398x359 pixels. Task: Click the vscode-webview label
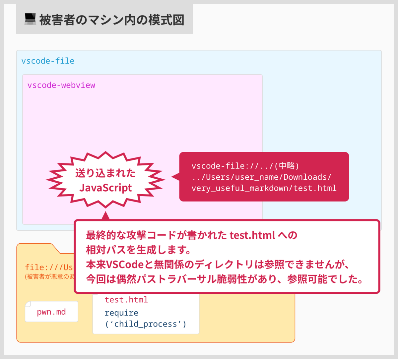(x=61, y=85)
